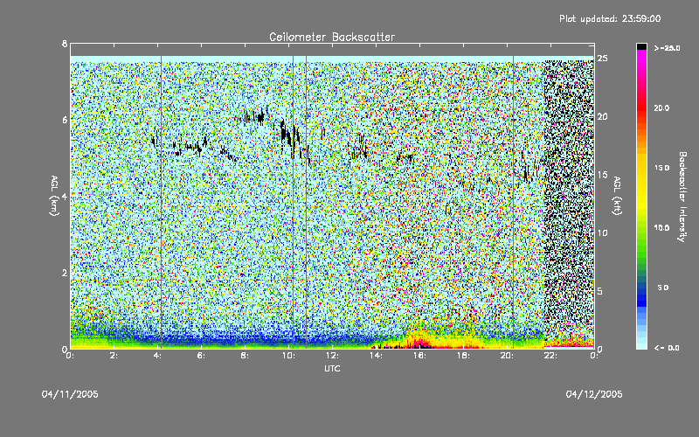Click the "20:" UTC hour tick

(507, 356)
